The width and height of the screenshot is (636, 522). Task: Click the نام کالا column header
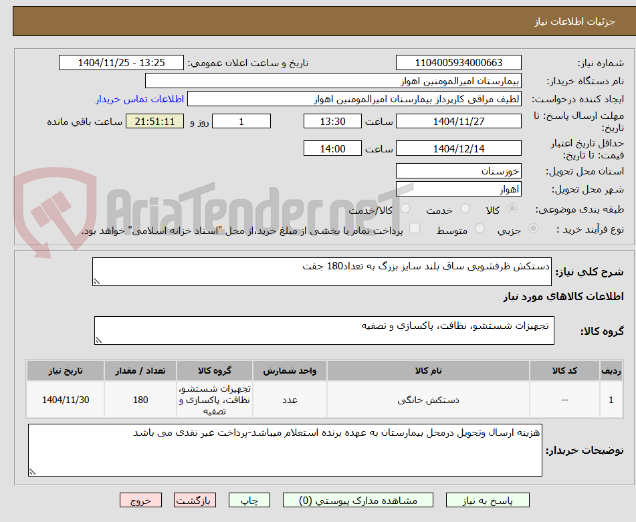coord(428,371)
